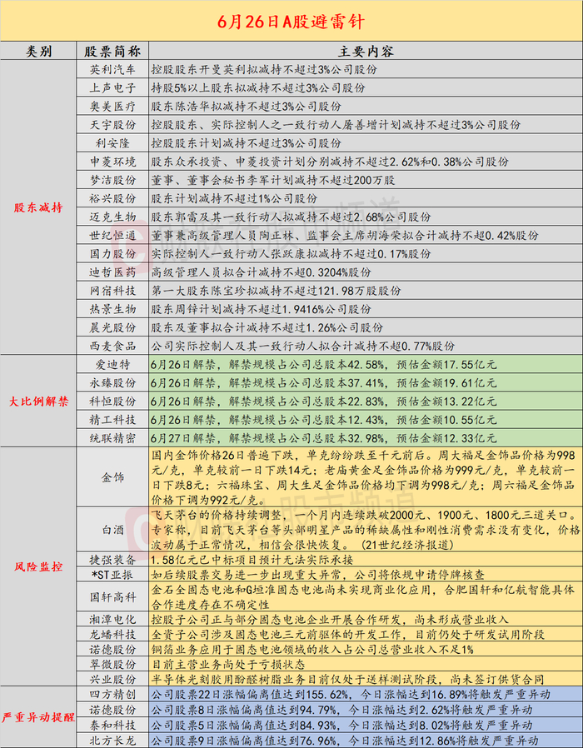
Task: Click 诺德股份 in the 严重异动提醒 section
Action: click(112, 710)
